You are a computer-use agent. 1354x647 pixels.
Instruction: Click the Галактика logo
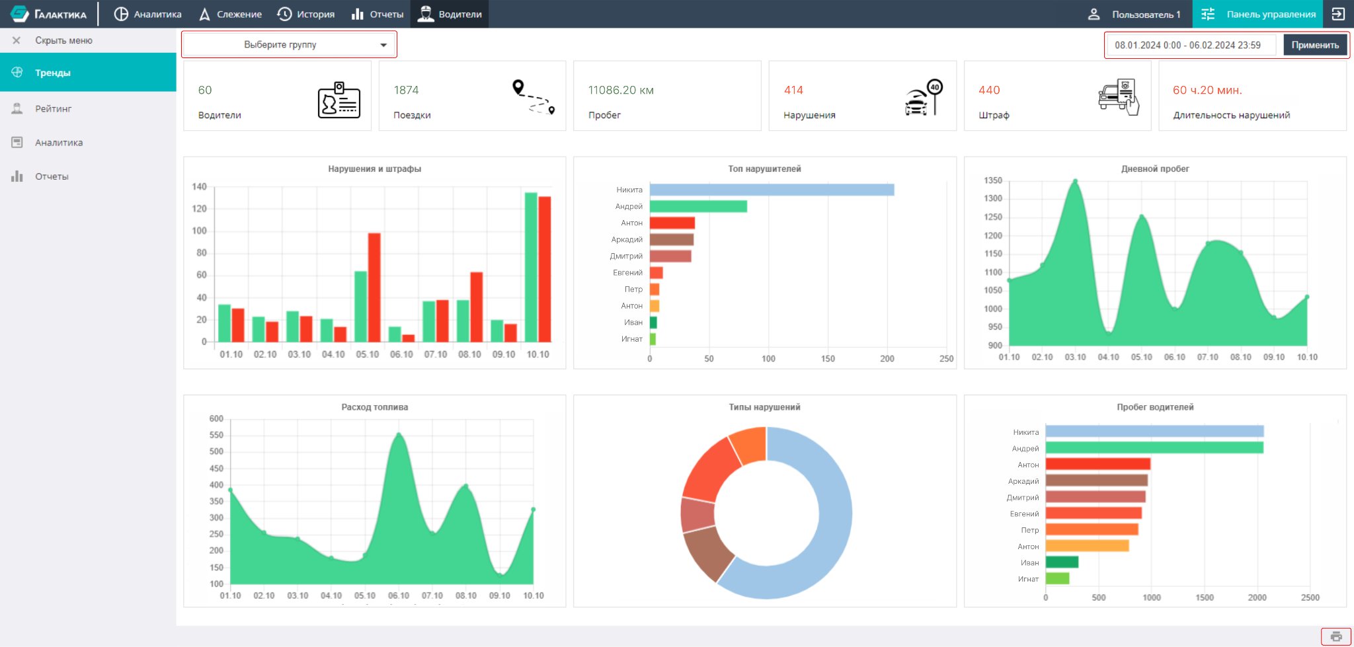49,14
